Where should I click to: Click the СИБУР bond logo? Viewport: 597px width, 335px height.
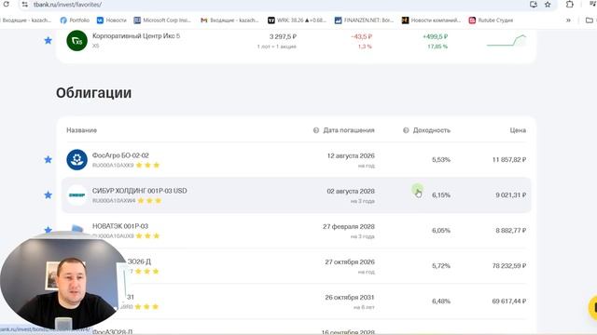[x=76, y=194]
